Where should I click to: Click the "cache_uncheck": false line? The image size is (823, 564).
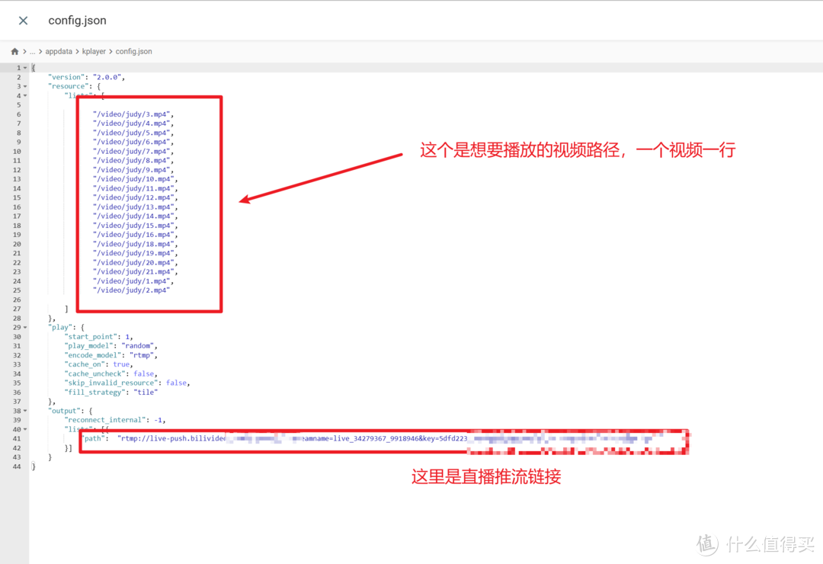(x=110, y=374)
